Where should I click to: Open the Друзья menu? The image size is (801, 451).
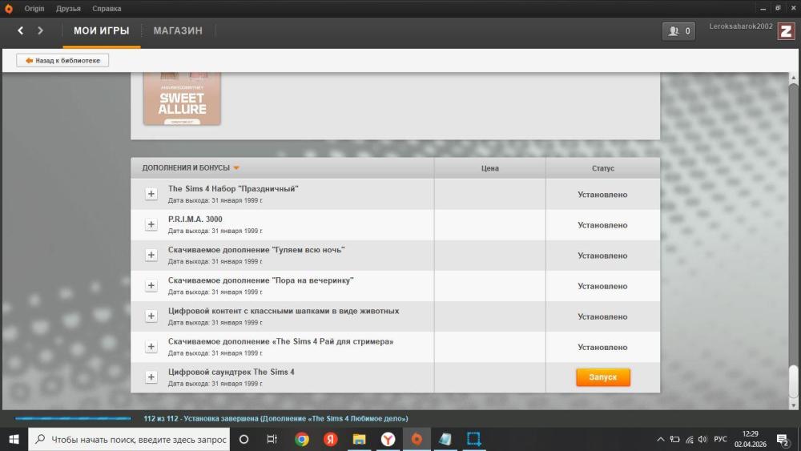(x=68, y=9)
